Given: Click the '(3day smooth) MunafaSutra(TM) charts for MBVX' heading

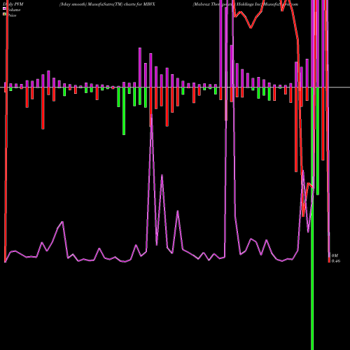Looking at the screenshot, I should click(x=107, y=4).
